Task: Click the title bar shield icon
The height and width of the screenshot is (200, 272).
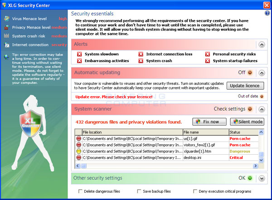Action: coord(4,5)
